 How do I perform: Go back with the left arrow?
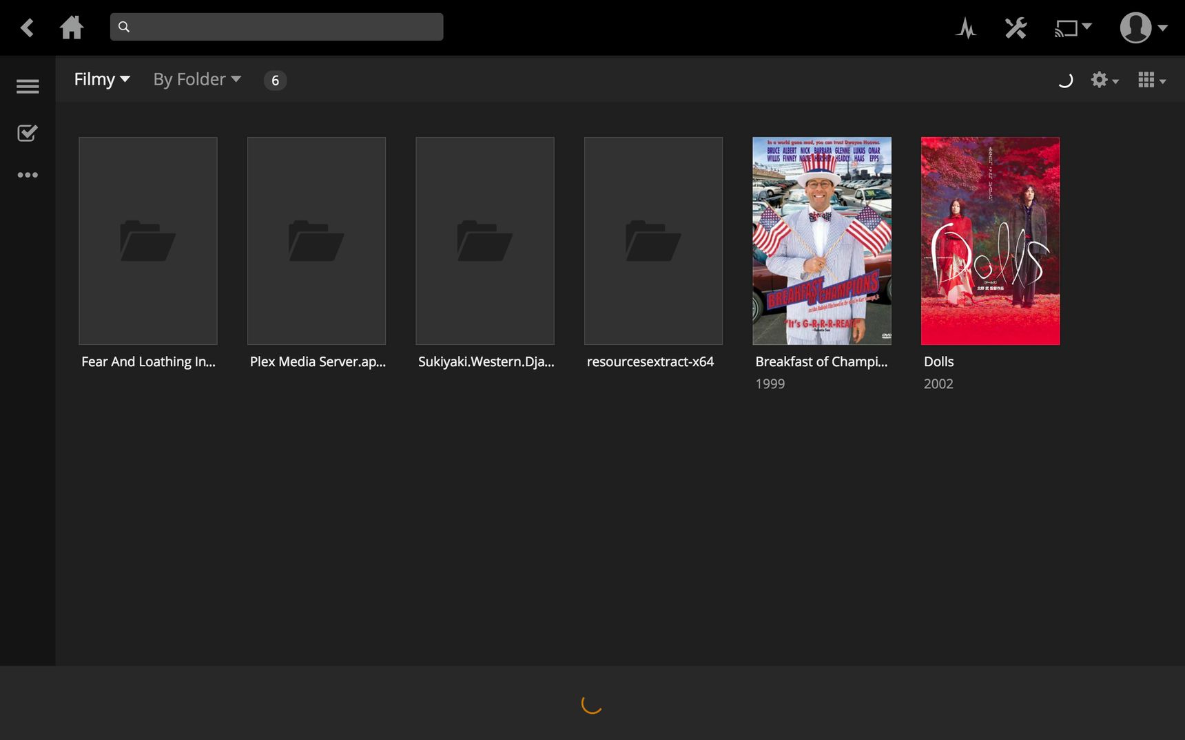coord(27,28)
